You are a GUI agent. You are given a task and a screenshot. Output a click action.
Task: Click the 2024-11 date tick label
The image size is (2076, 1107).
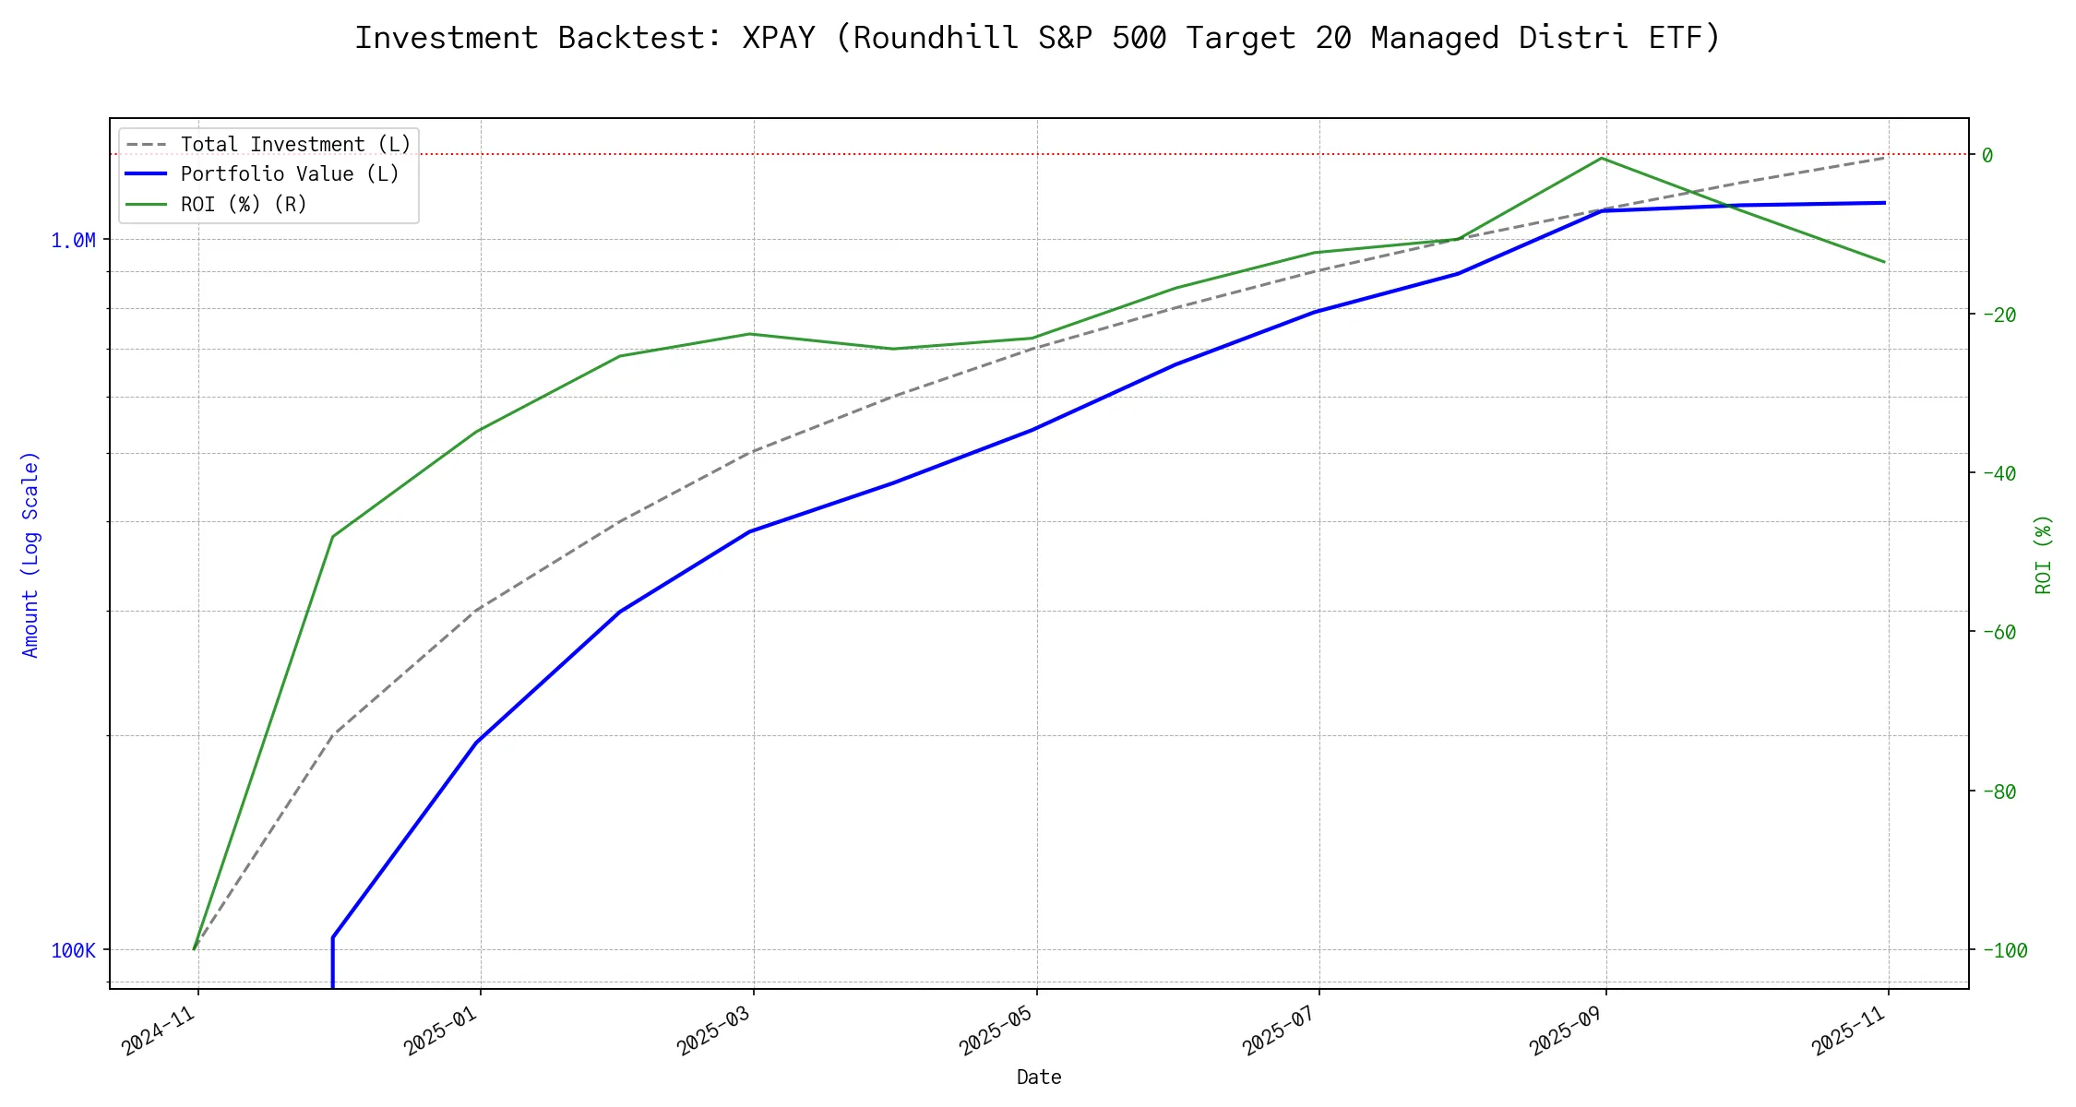(159, 1031)
